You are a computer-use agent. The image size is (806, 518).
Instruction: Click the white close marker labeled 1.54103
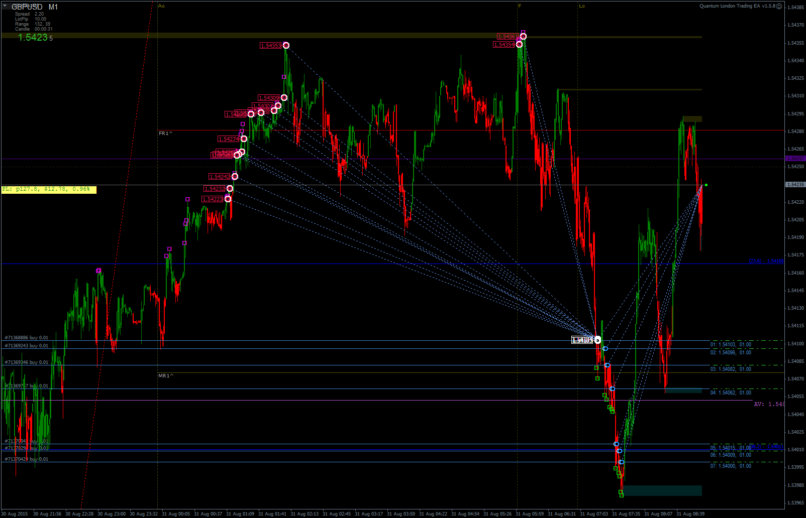(x=597, y=340)
